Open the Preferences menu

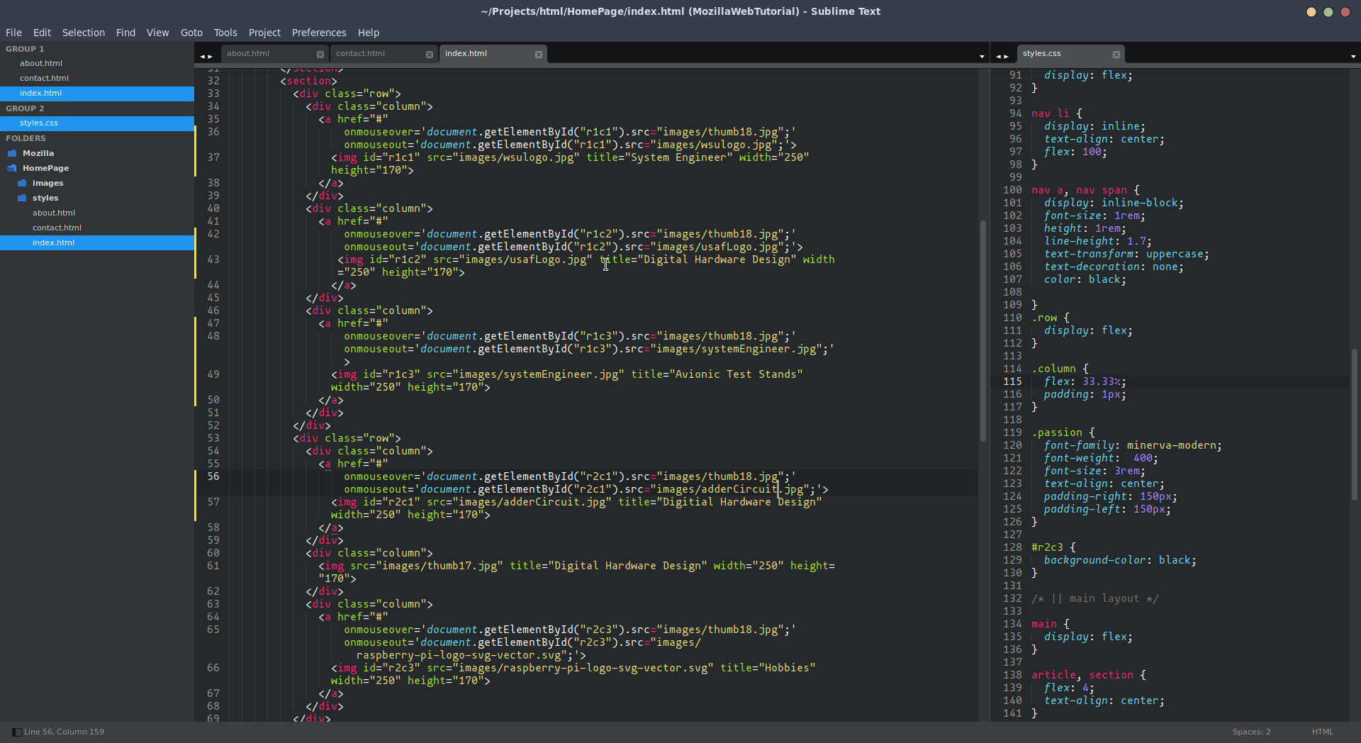319,33
